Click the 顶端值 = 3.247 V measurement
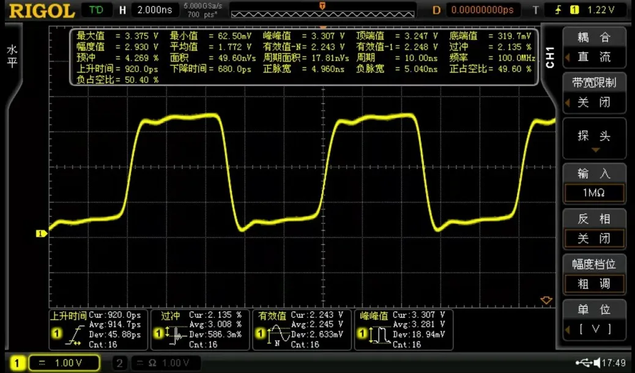The width and height of the screenshot is (635, 373). (x=397, y=36)
